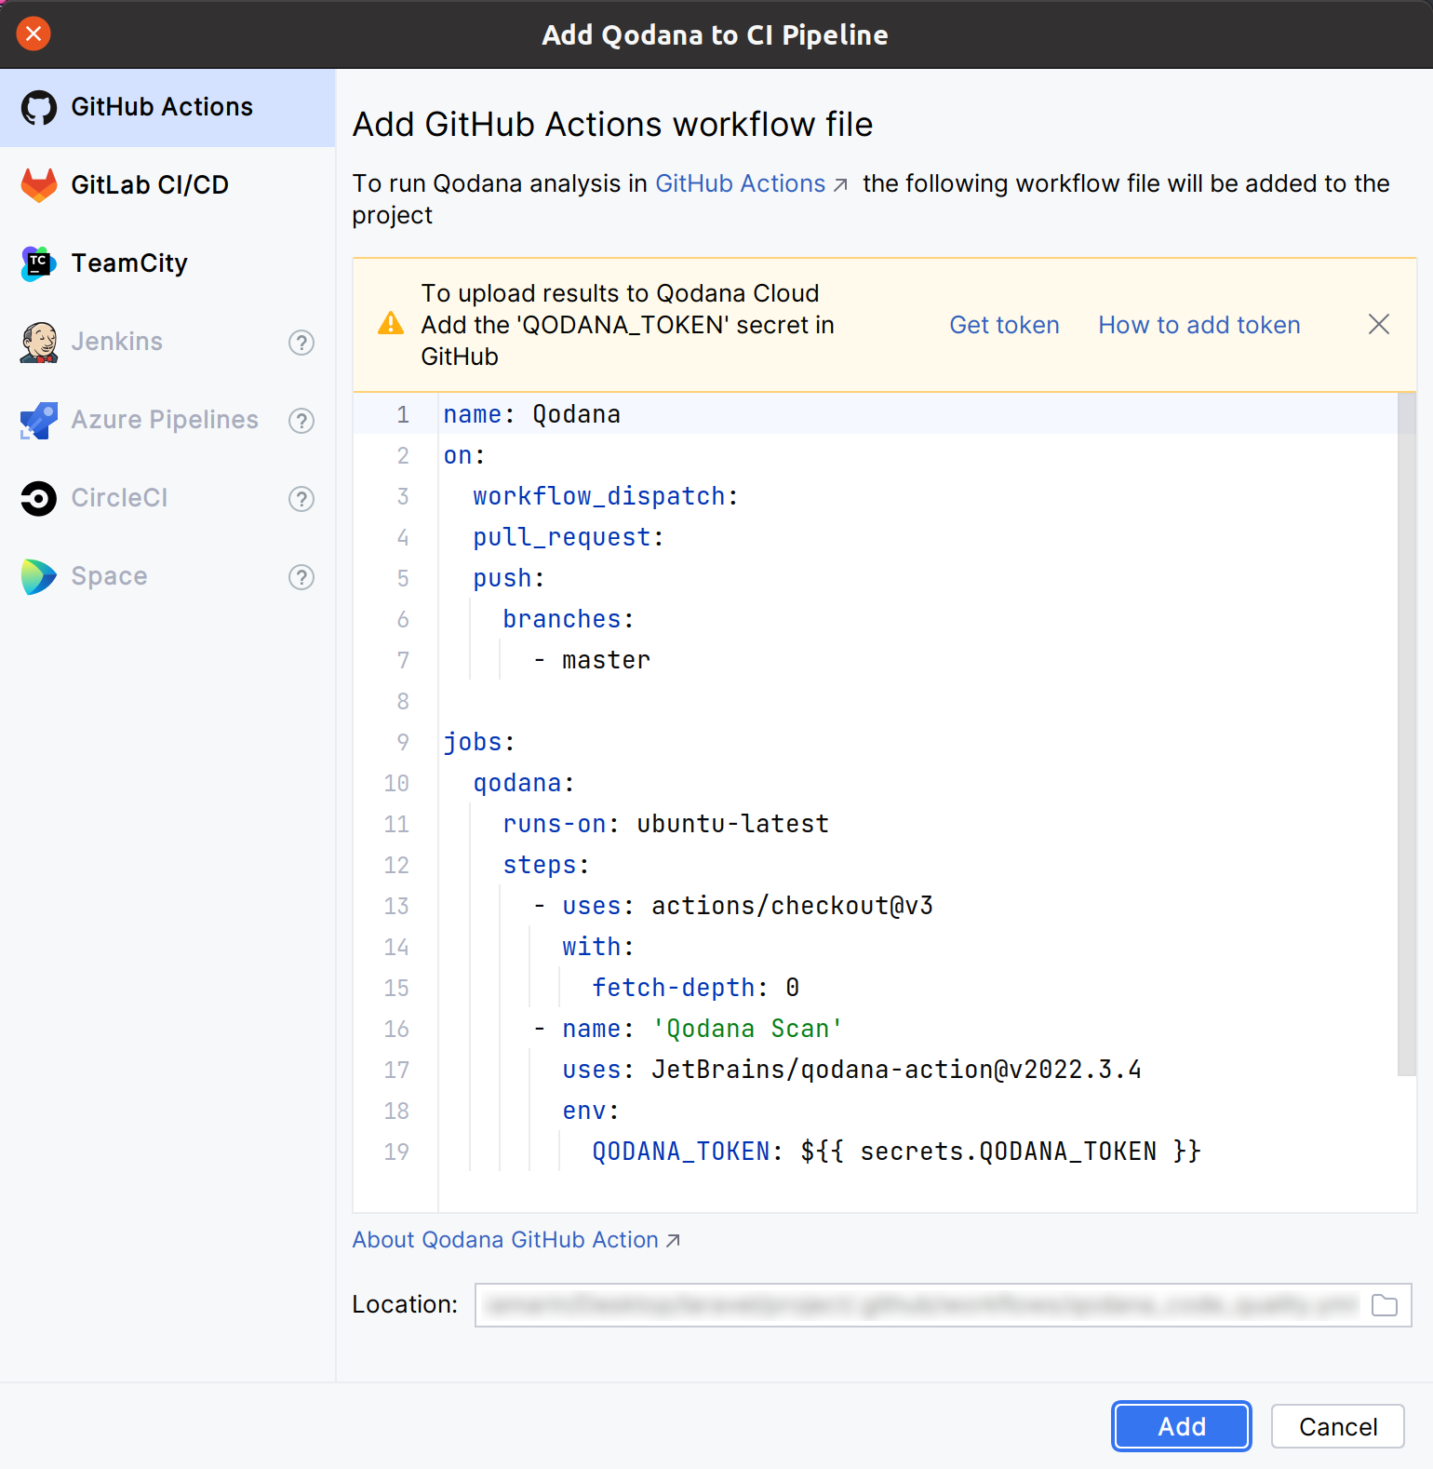The width and height of the screenshot is (1433, 1469).
Task: Click the 'pull_request:' line
Action: [568, 537]
